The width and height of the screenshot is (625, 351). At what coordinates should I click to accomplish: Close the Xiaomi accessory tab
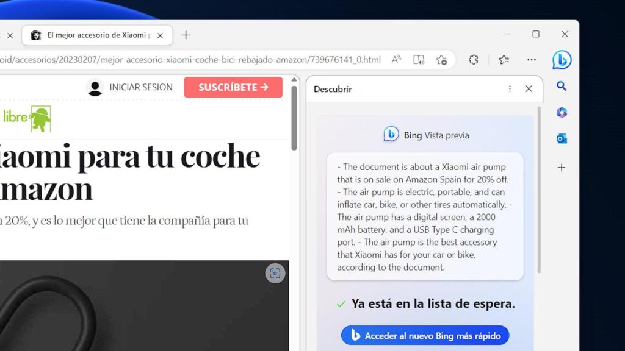tap(161, 35)
